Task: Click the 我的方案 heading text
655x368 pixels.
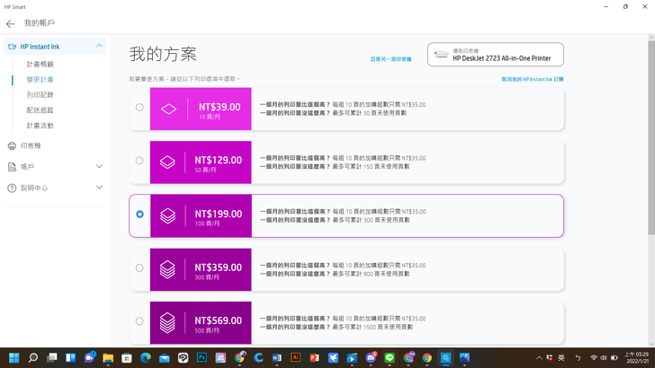Action: [x=163, y=54]
